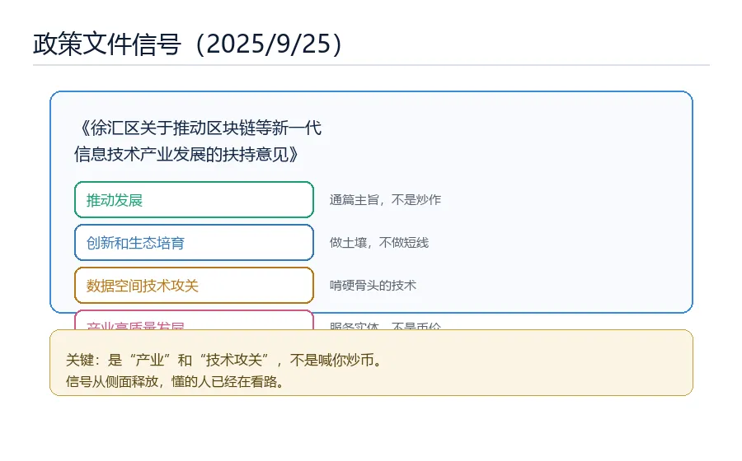Click the gray divider line under the title
742x461 pixels.
click(371, 65)
